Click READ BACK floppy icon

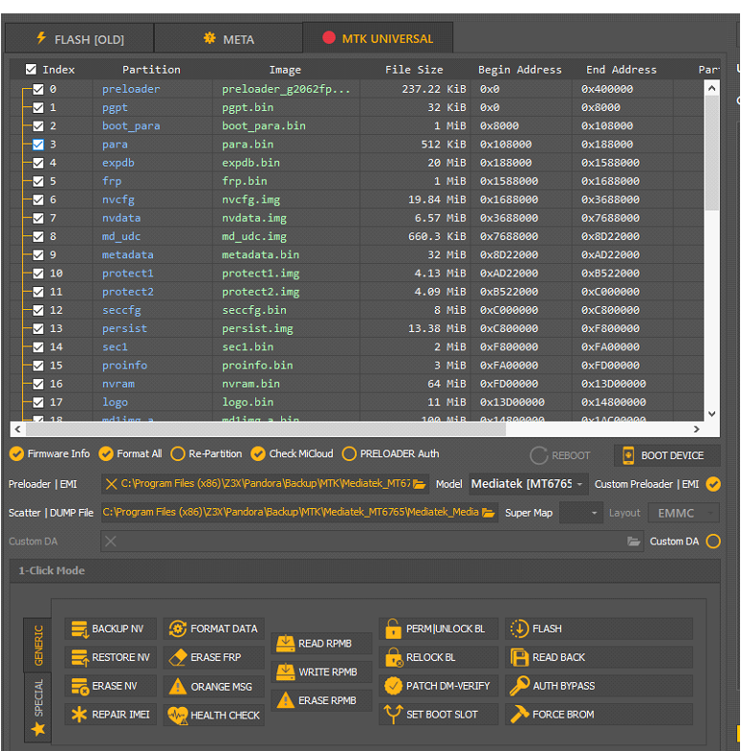[x=519, y=657]
